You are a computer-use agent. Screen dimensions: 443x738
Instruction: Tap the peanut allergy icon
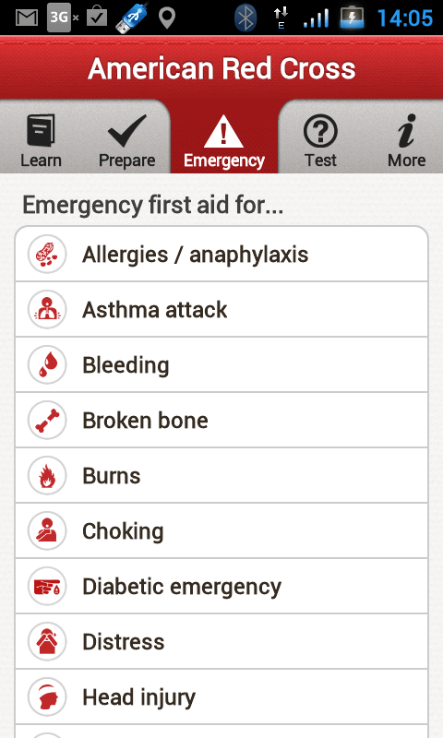point(46,255)
